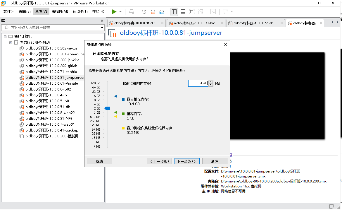Screen dimensions: 342x210
Task: Click the 帮助 button in wizard
Action: tap(99, 161)
